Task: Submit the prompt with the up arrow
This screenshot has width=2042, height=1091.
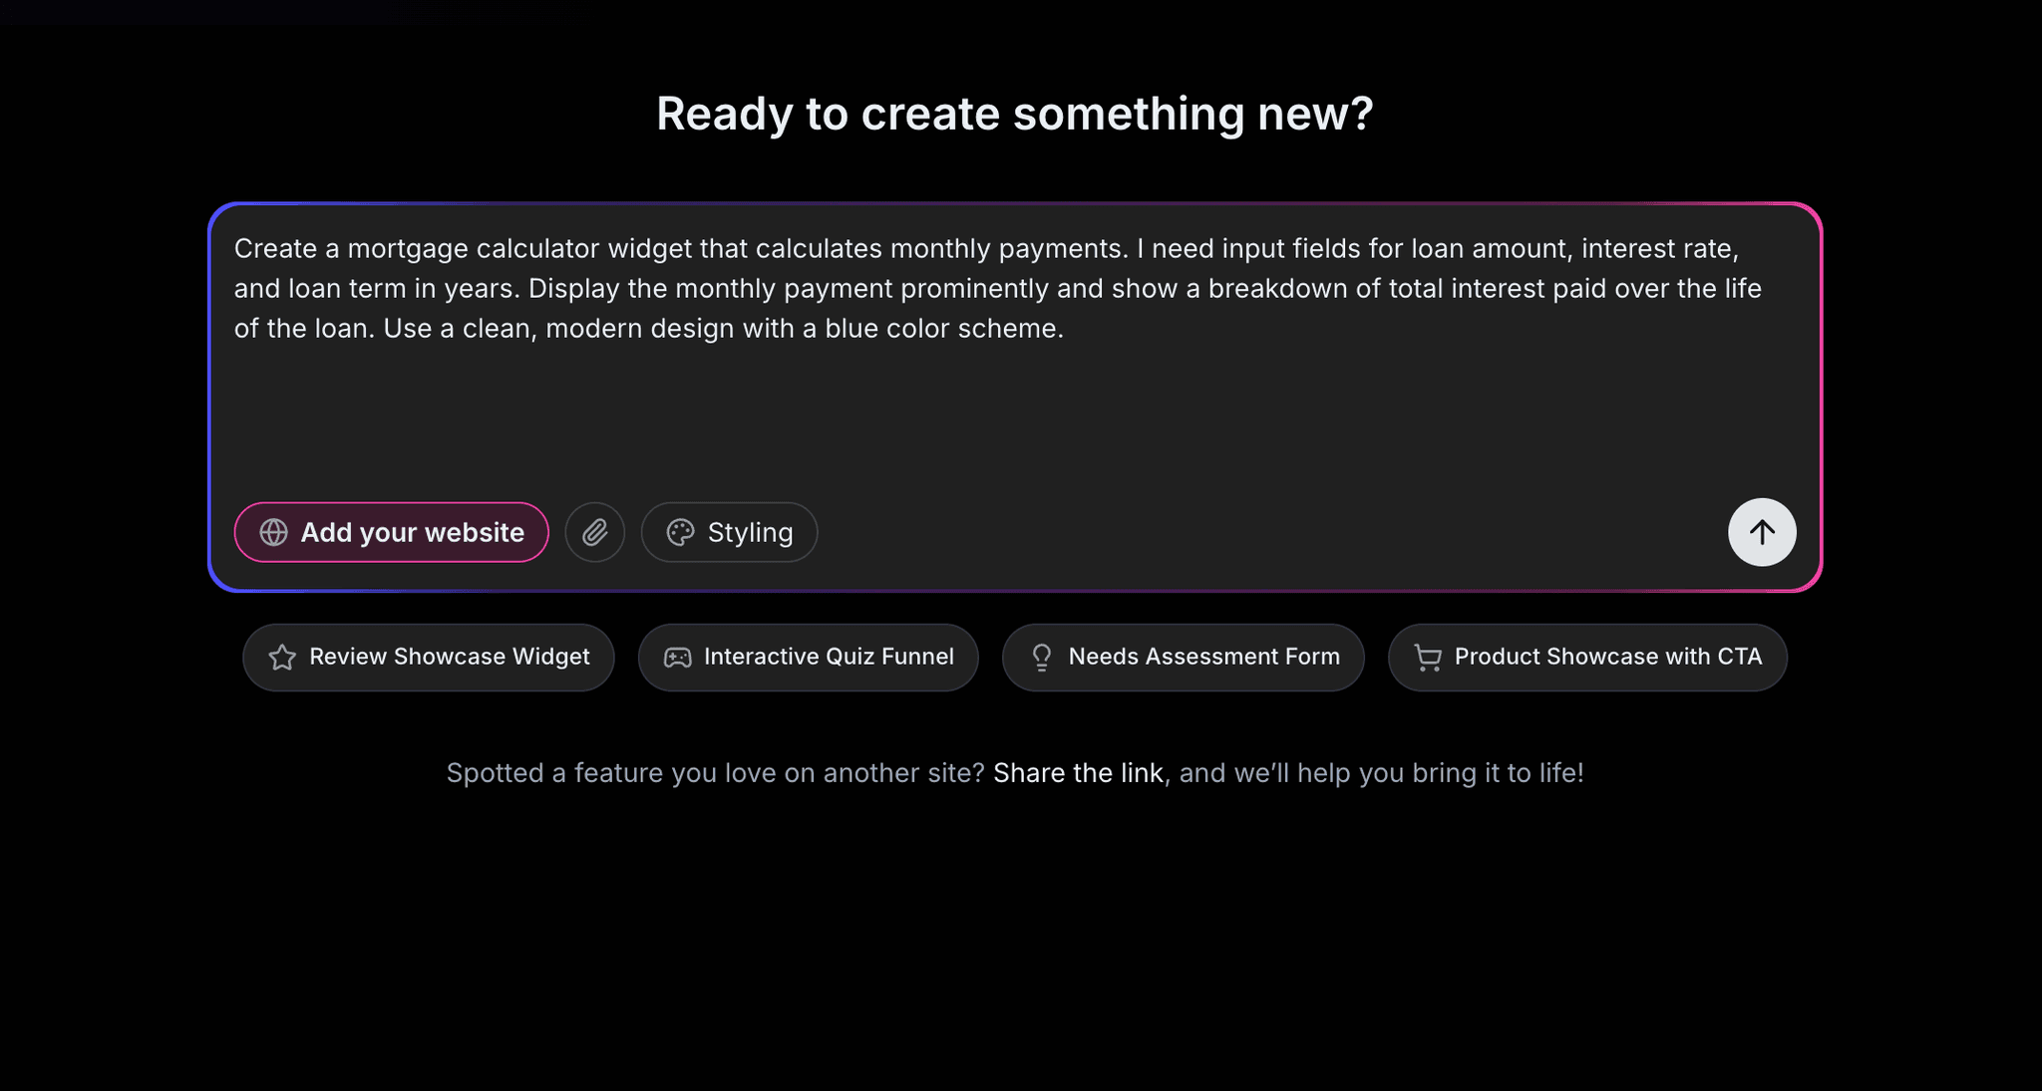Action: (1762, 532)
